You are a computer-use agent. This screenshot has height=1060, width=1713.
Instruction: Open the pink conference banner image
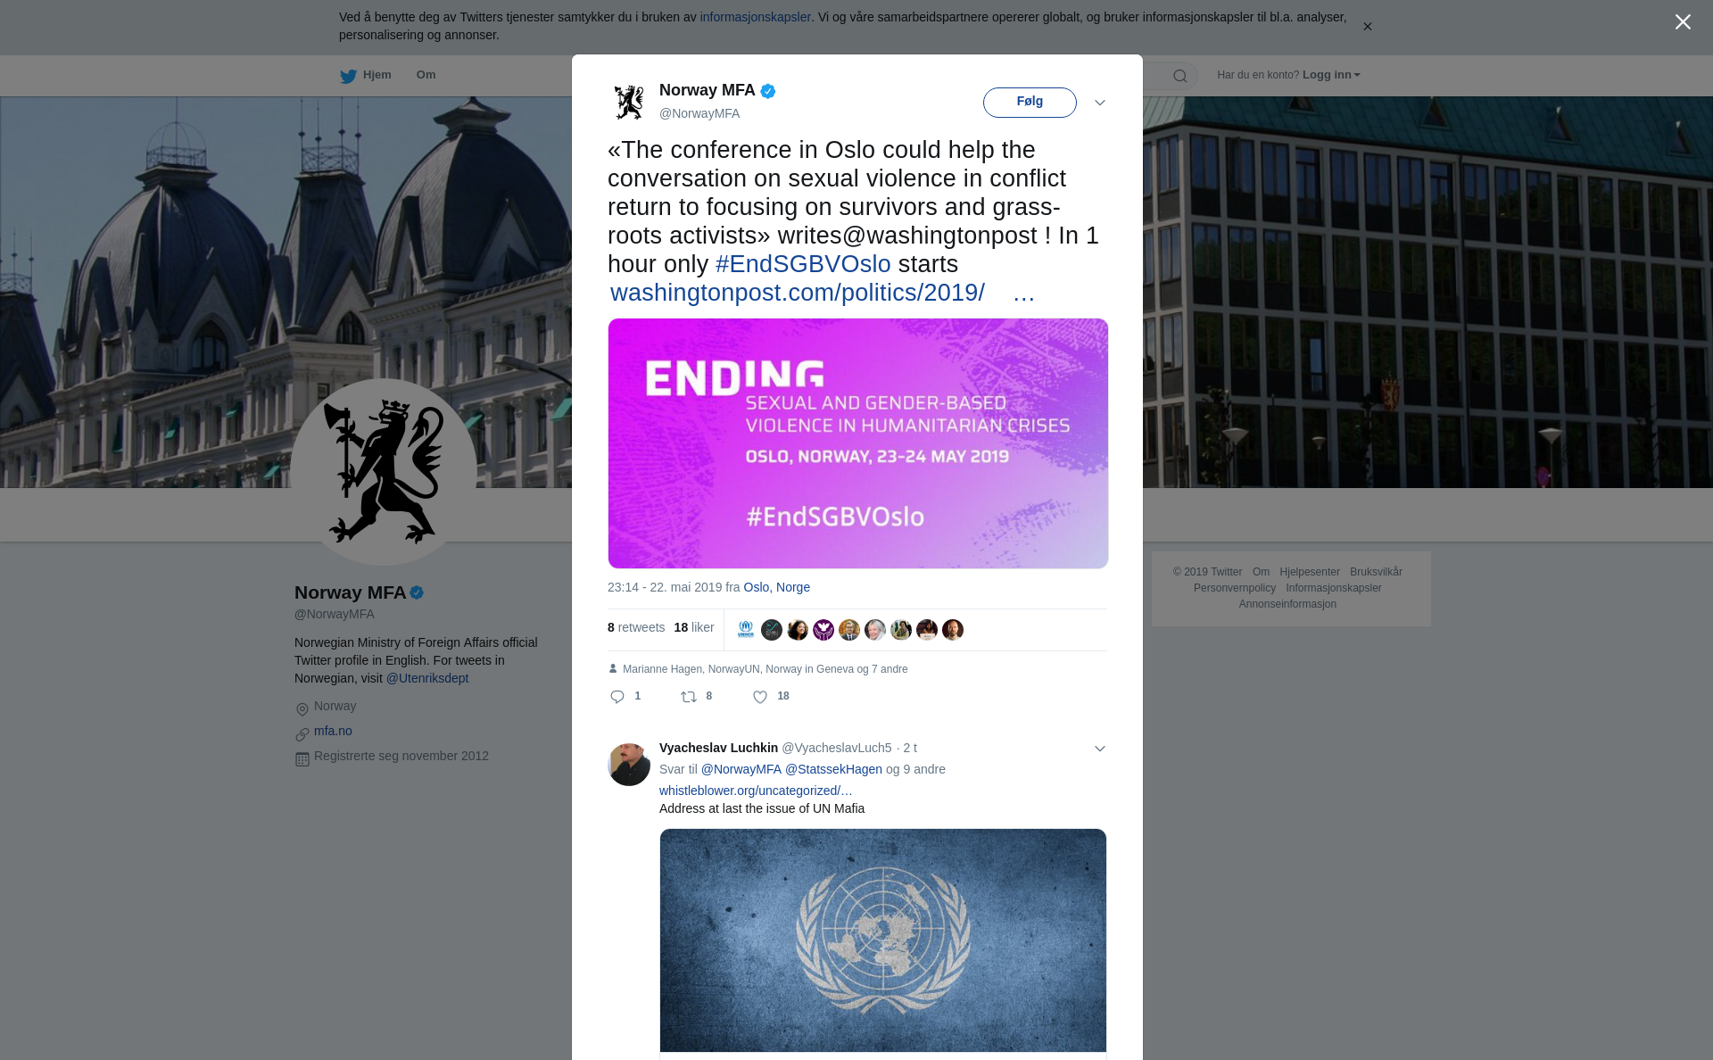(858, 443)
